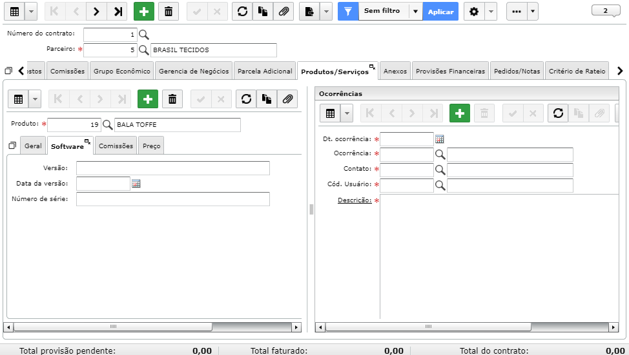Click the search magnifier beside Produto field
The height and width of the screenshot is (355, 629).
107,125
